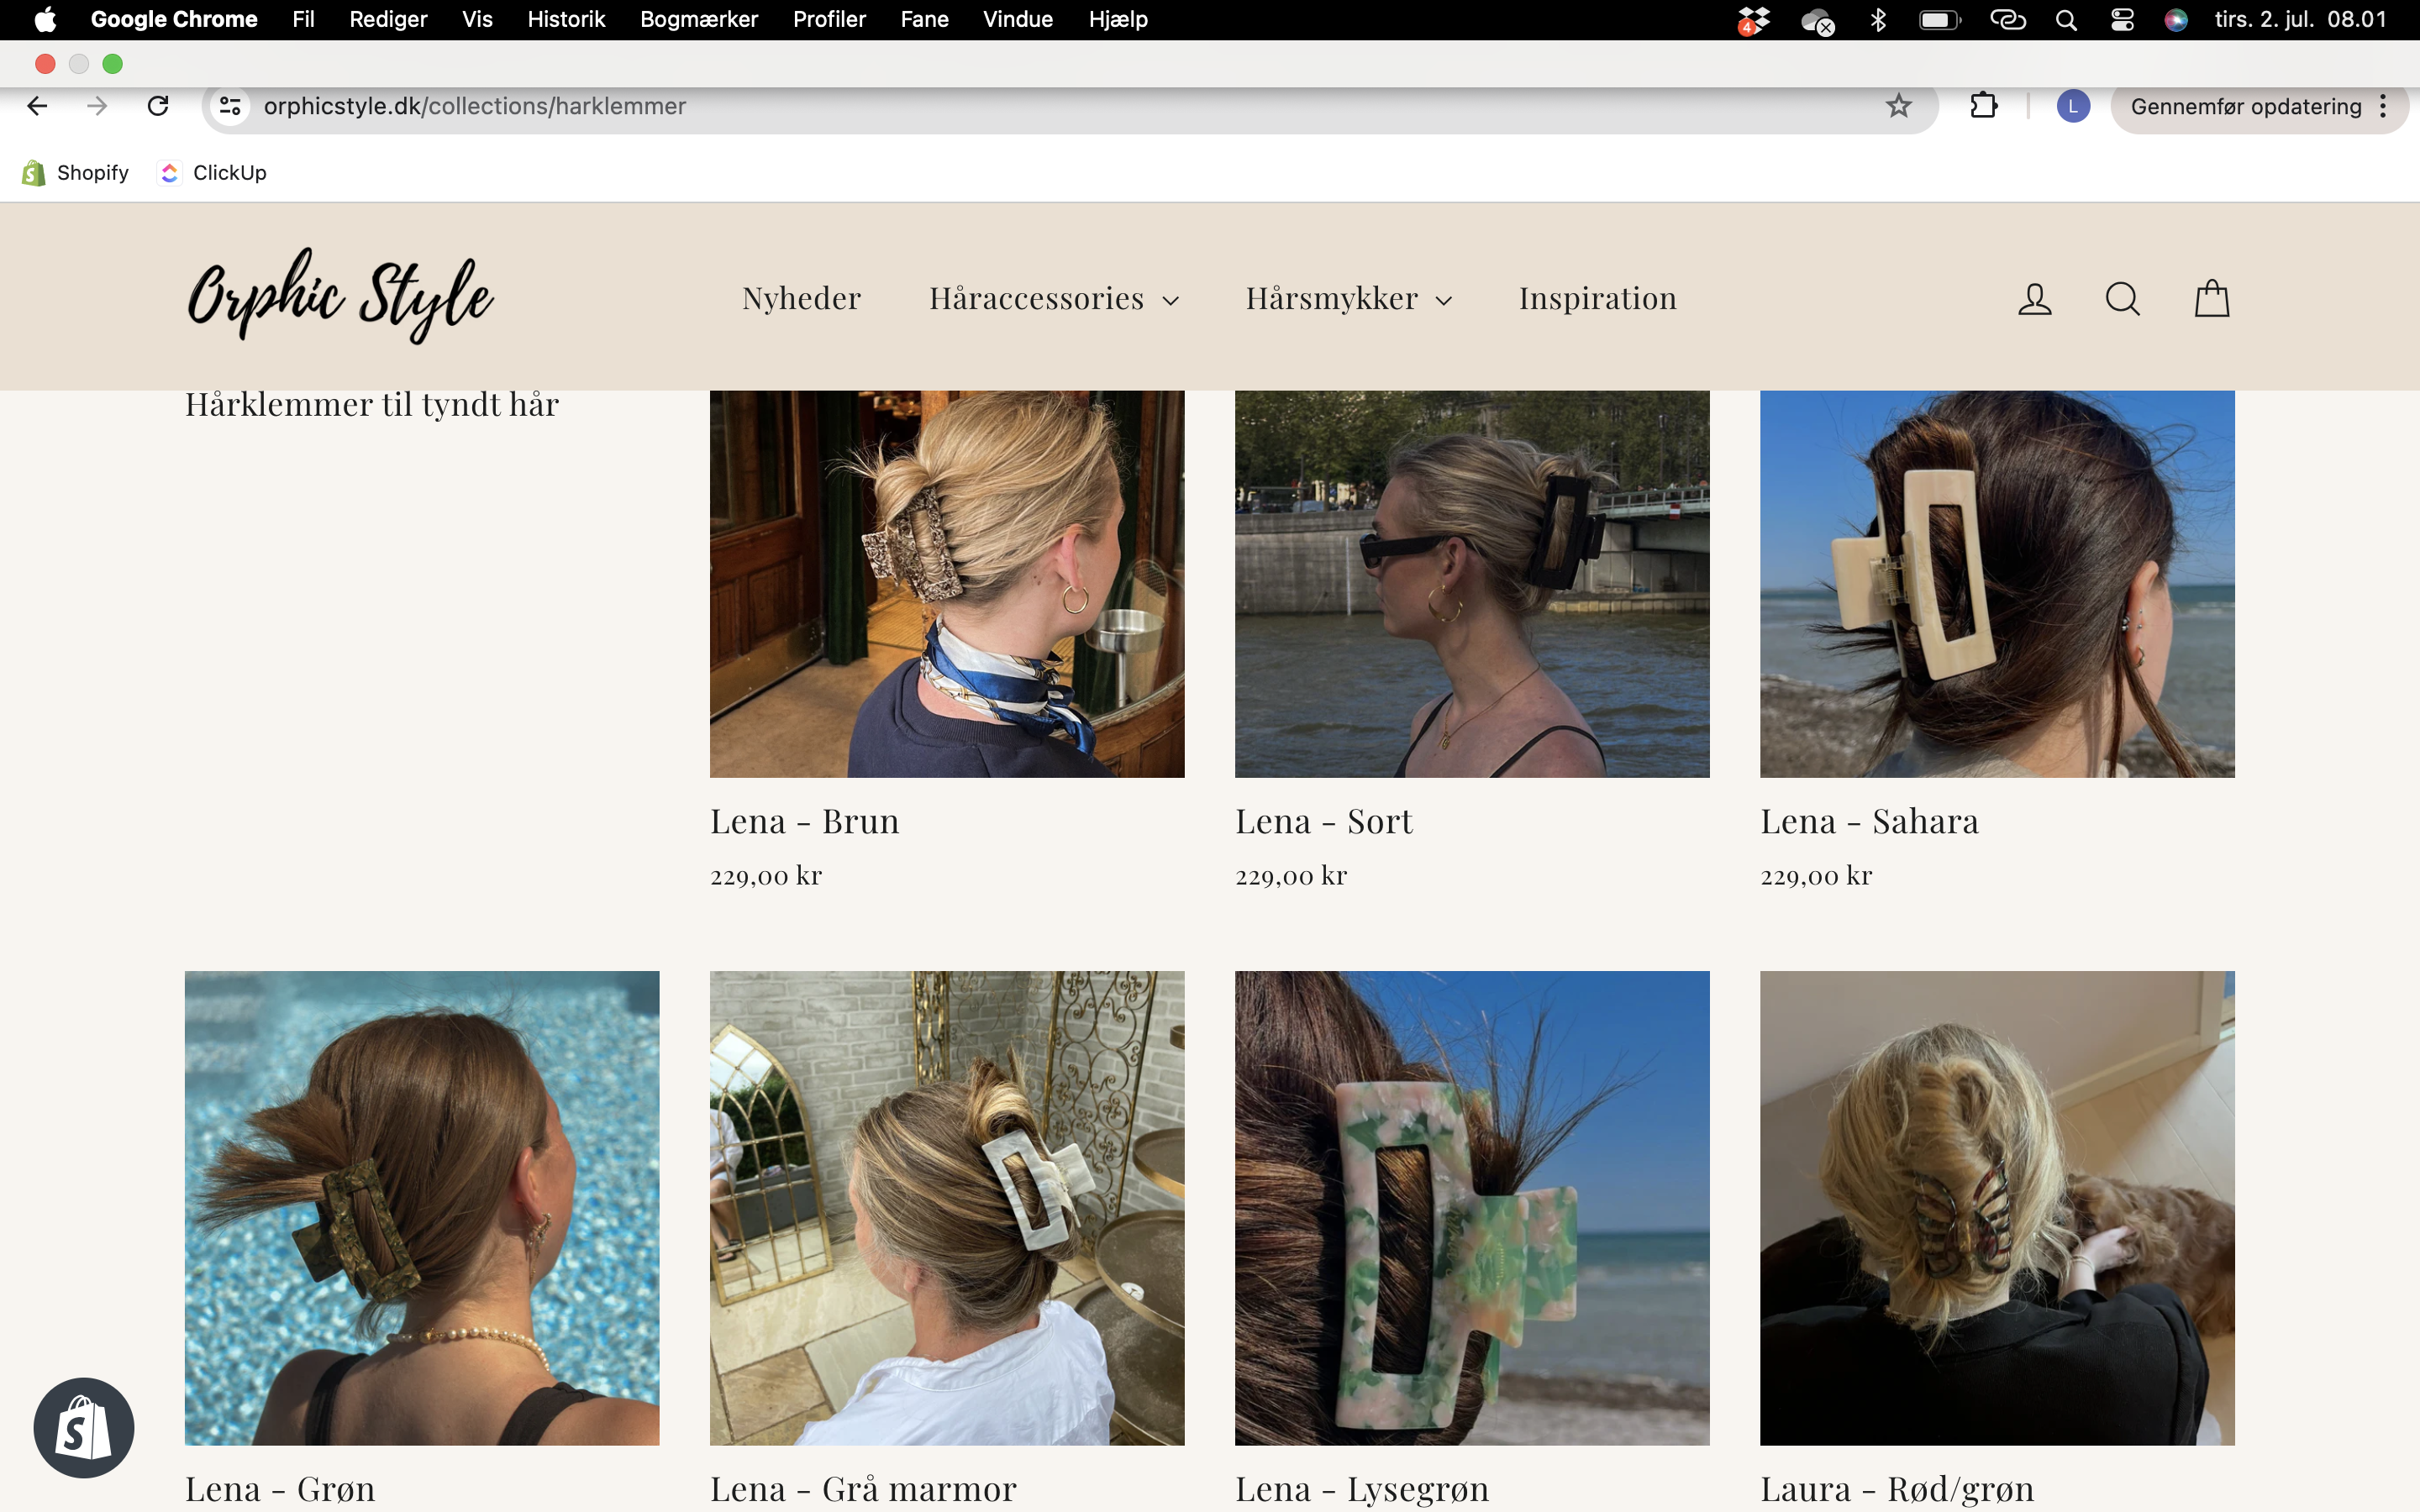Image resolution: width=2420 pixels, height=1512 pixels.
Task: Reload the page with refresh icon
Action: point(158,106)
